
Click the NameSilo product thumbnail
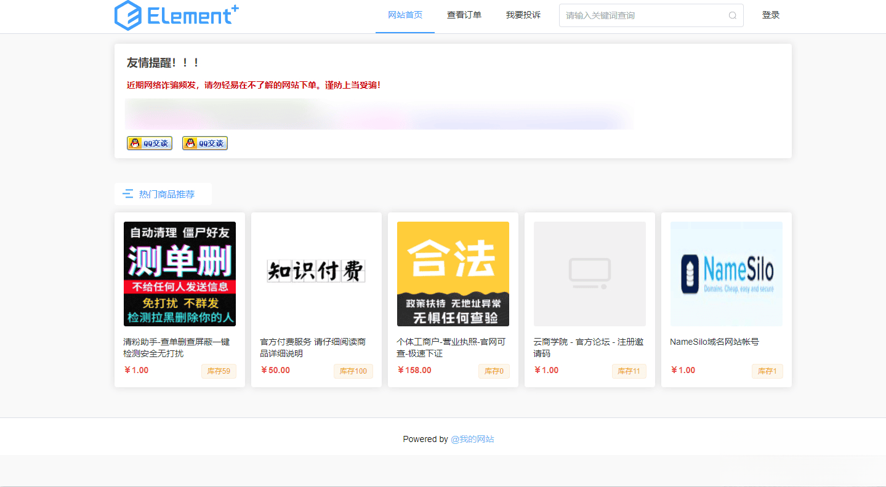pos(726,273)
